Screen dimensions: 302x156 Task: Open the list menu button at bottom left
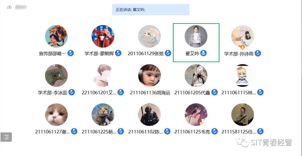point(6,137)
